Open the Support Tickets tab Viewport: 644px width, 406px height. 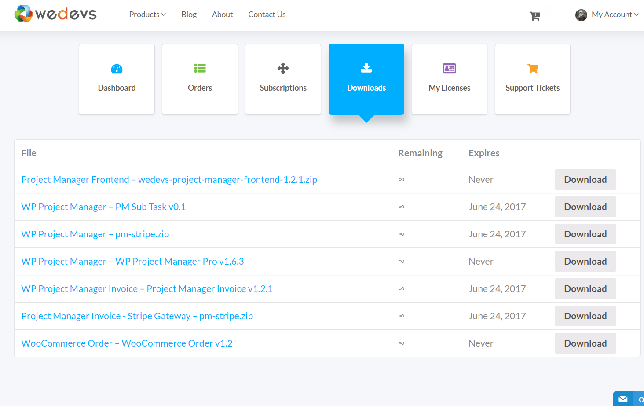533,79
